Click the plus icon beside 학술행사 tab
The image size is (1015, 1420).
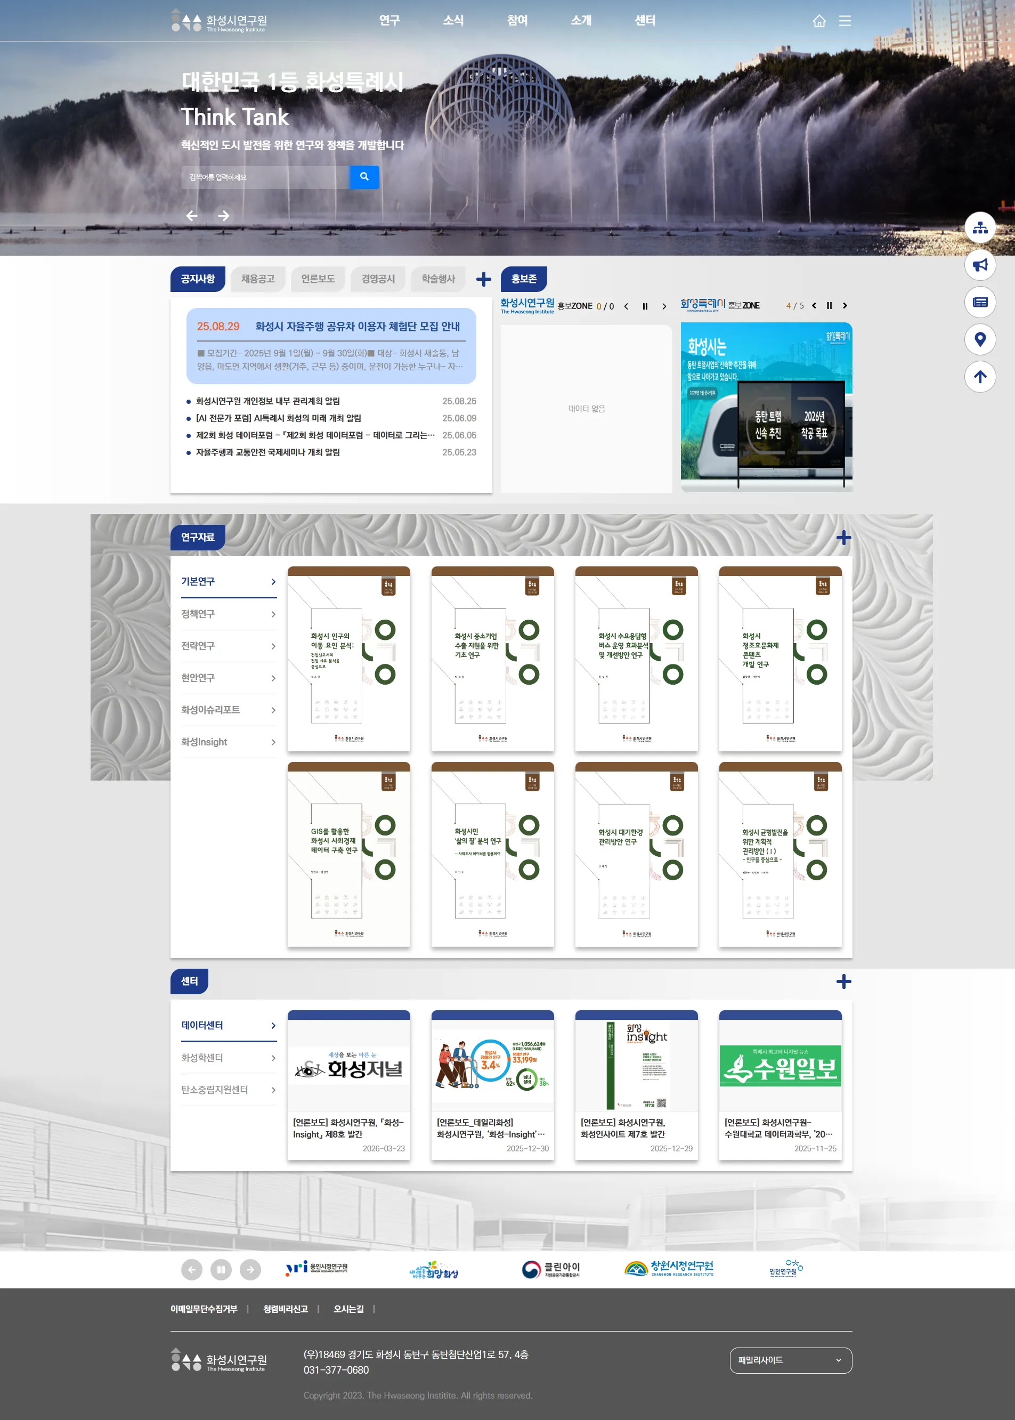click(x=483, y=279)
